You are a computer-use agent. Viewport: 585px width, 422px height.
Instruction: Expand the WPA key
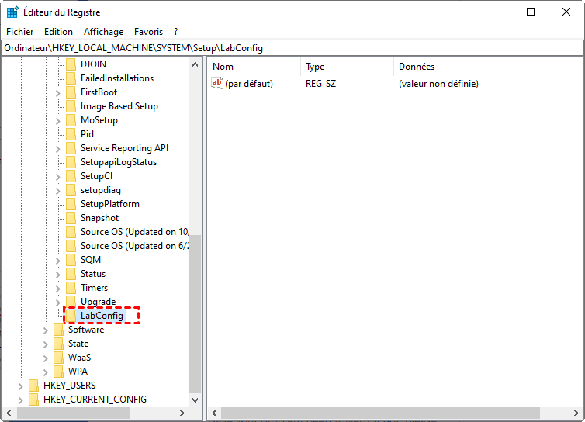click(x=46, y=372)
